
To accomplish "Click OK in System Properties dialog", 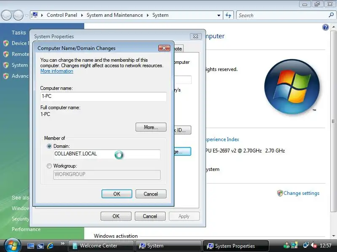I will click(x=116, y=216).
